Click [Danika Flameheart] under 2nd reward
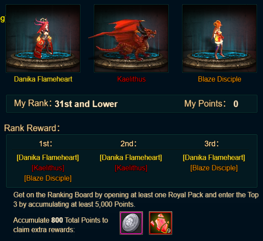Viewport: 263px width, 241px height. coord(131,158)
